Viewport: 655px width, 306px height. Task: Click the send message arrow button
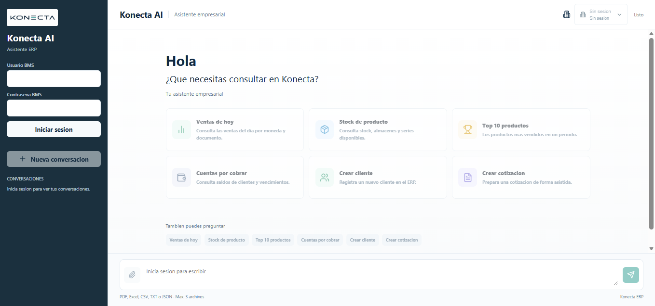[x=631, y=275]
